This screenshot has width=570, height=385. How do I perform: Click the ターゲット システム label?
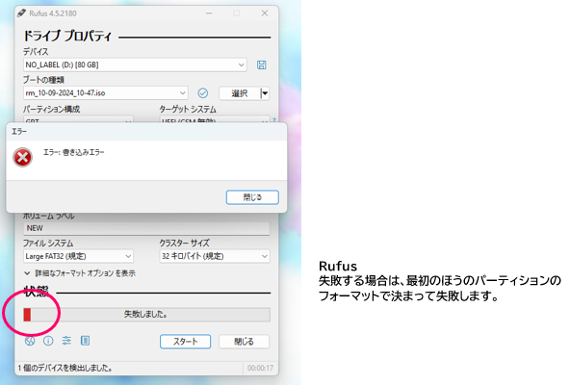[188, 110]
